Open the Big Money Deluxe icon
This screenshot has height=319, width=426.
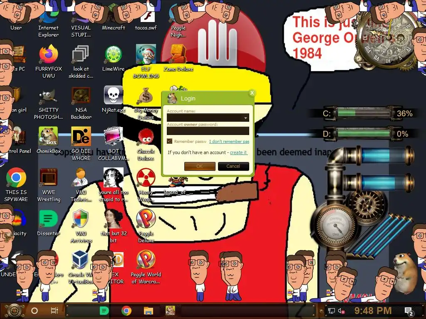click(x=146, y=96)
